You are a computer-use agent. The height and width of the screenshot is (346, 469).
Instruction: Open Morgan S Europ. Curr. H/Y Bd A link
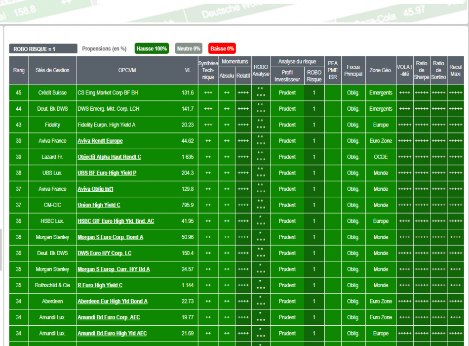pos(114,269)
